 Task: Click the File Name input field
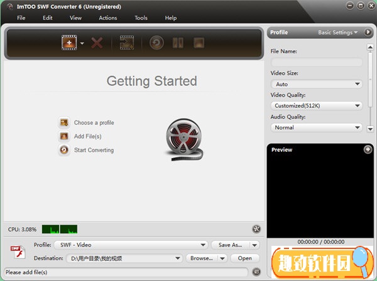tap(317, 62)
